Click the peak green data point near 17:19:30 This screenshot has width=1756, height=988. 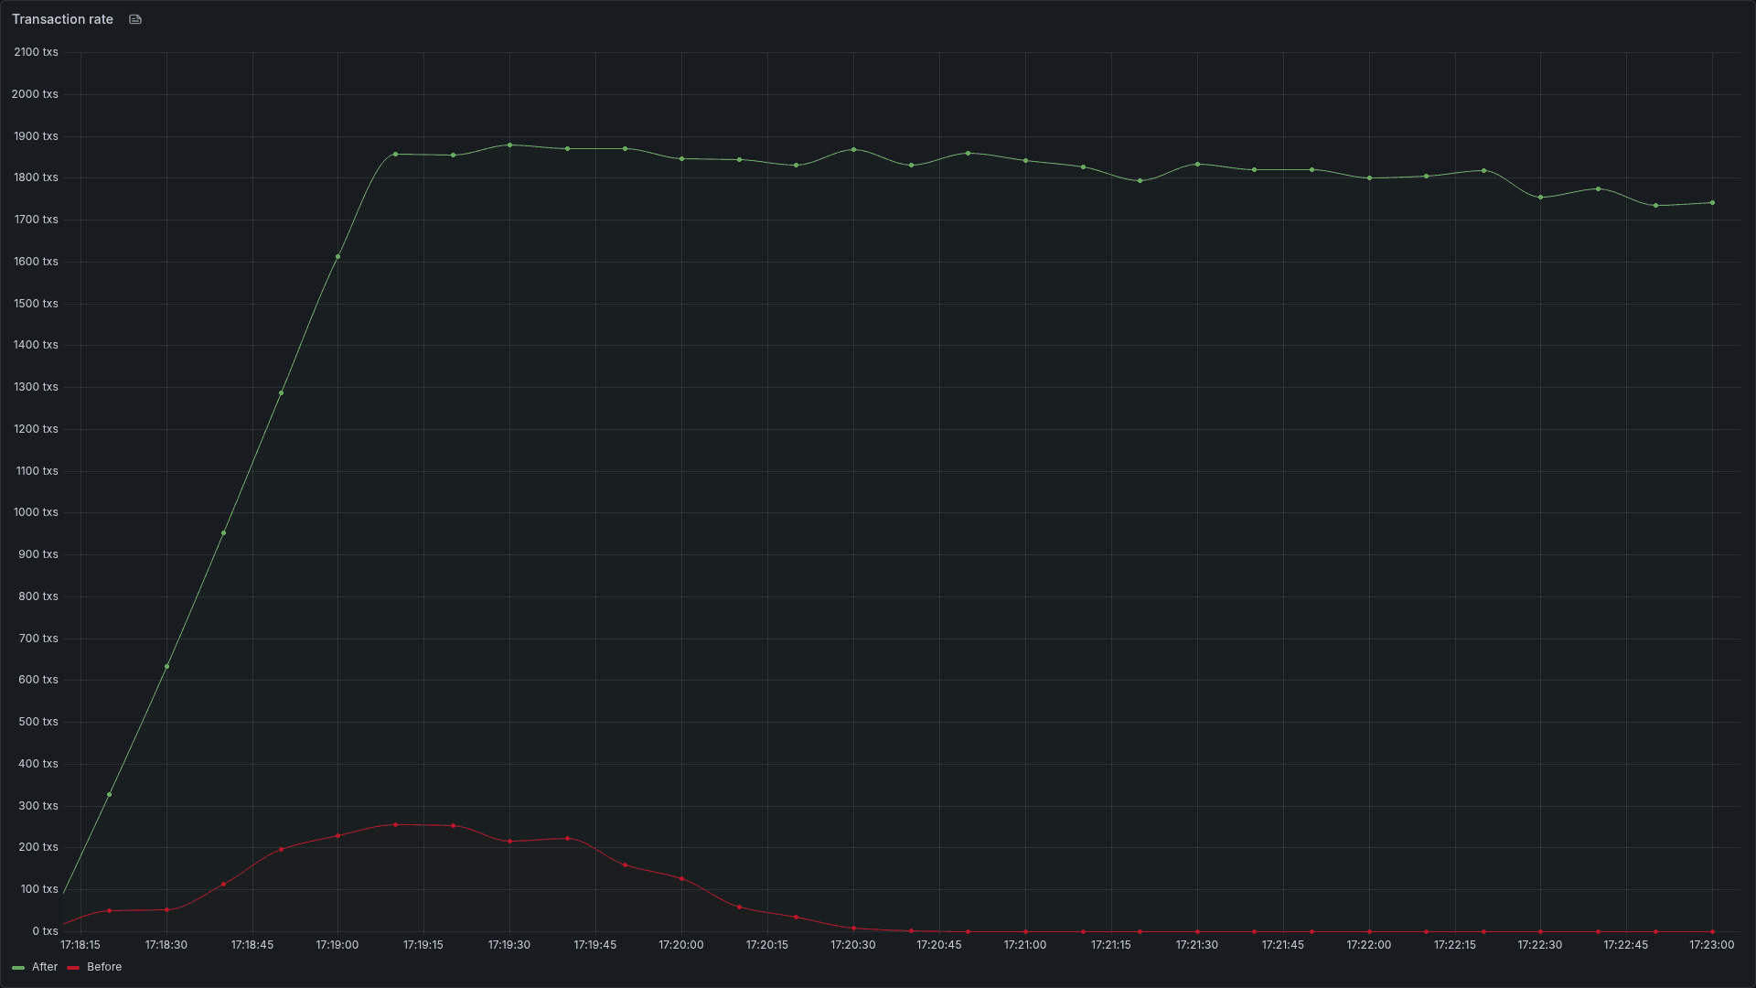[509, 144]
